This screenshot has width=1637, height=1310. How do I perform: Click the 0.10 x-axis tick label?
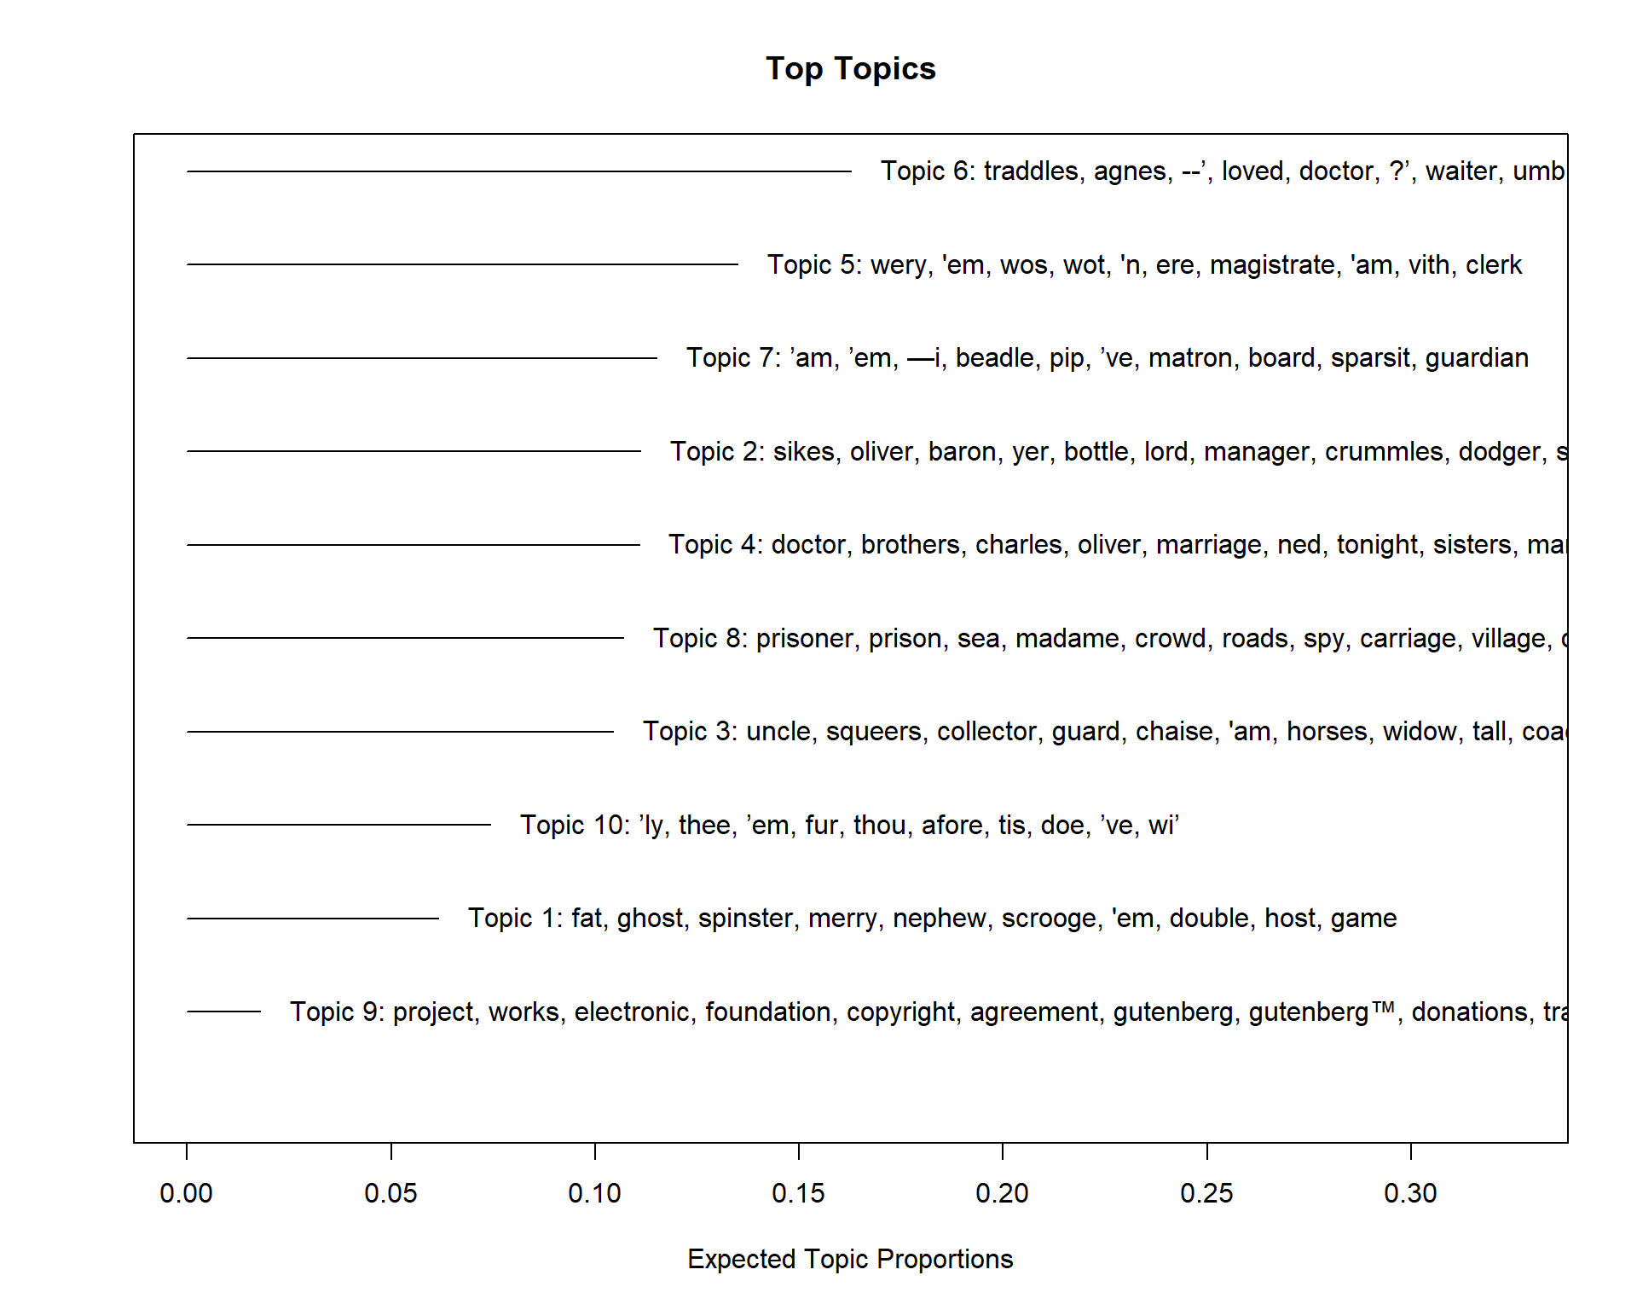(x=594, y=1193)
